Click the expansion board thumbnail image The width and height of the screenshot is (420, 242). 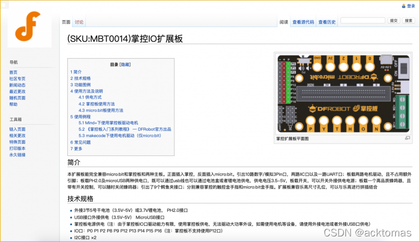343,93
